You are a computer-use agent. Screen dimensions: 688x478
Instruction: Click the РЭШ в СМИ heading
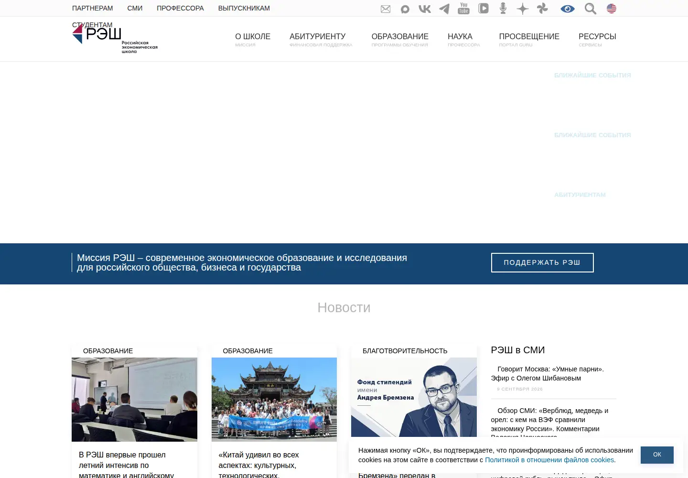(x=518, y=350)
